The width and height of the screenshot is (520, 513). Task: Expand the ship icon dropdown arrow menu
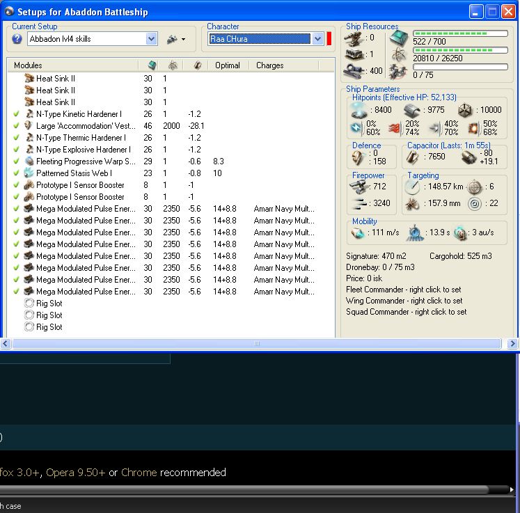(183, 40)
